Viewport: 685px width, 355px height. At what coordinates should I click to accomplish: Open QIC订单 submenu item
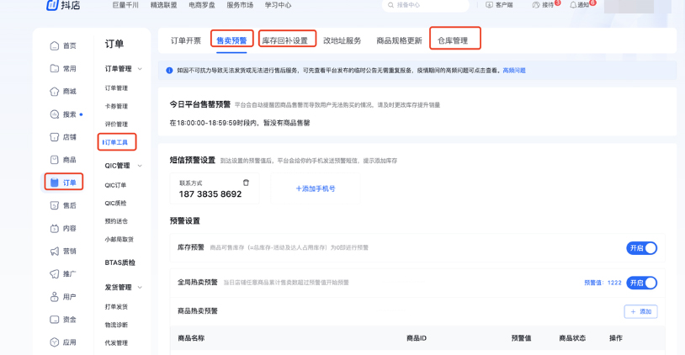pyautogui.click(x=115, y=185)
